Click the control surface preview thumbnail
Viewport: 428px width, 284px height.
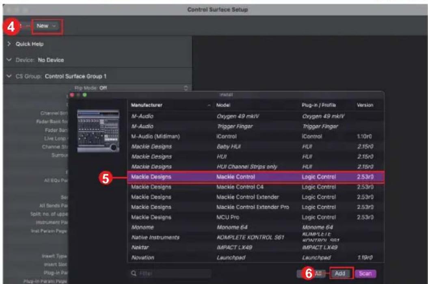98,131
